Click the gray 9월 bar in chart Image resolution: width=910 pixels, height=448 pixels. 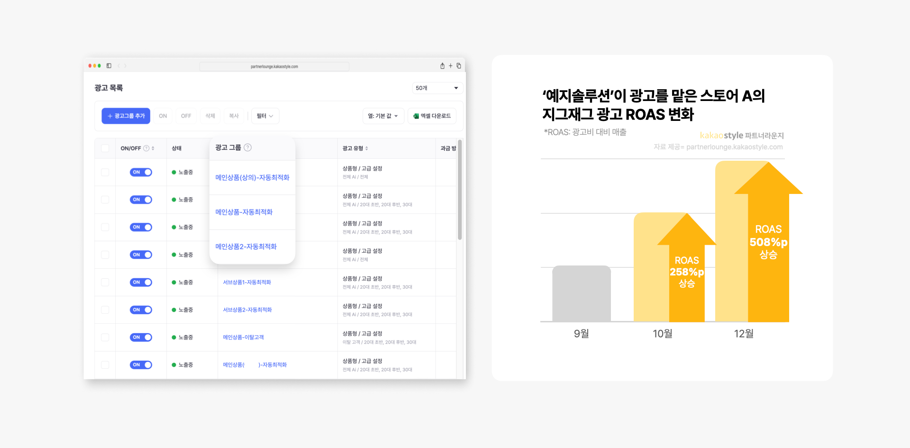[x=582, y=294]
